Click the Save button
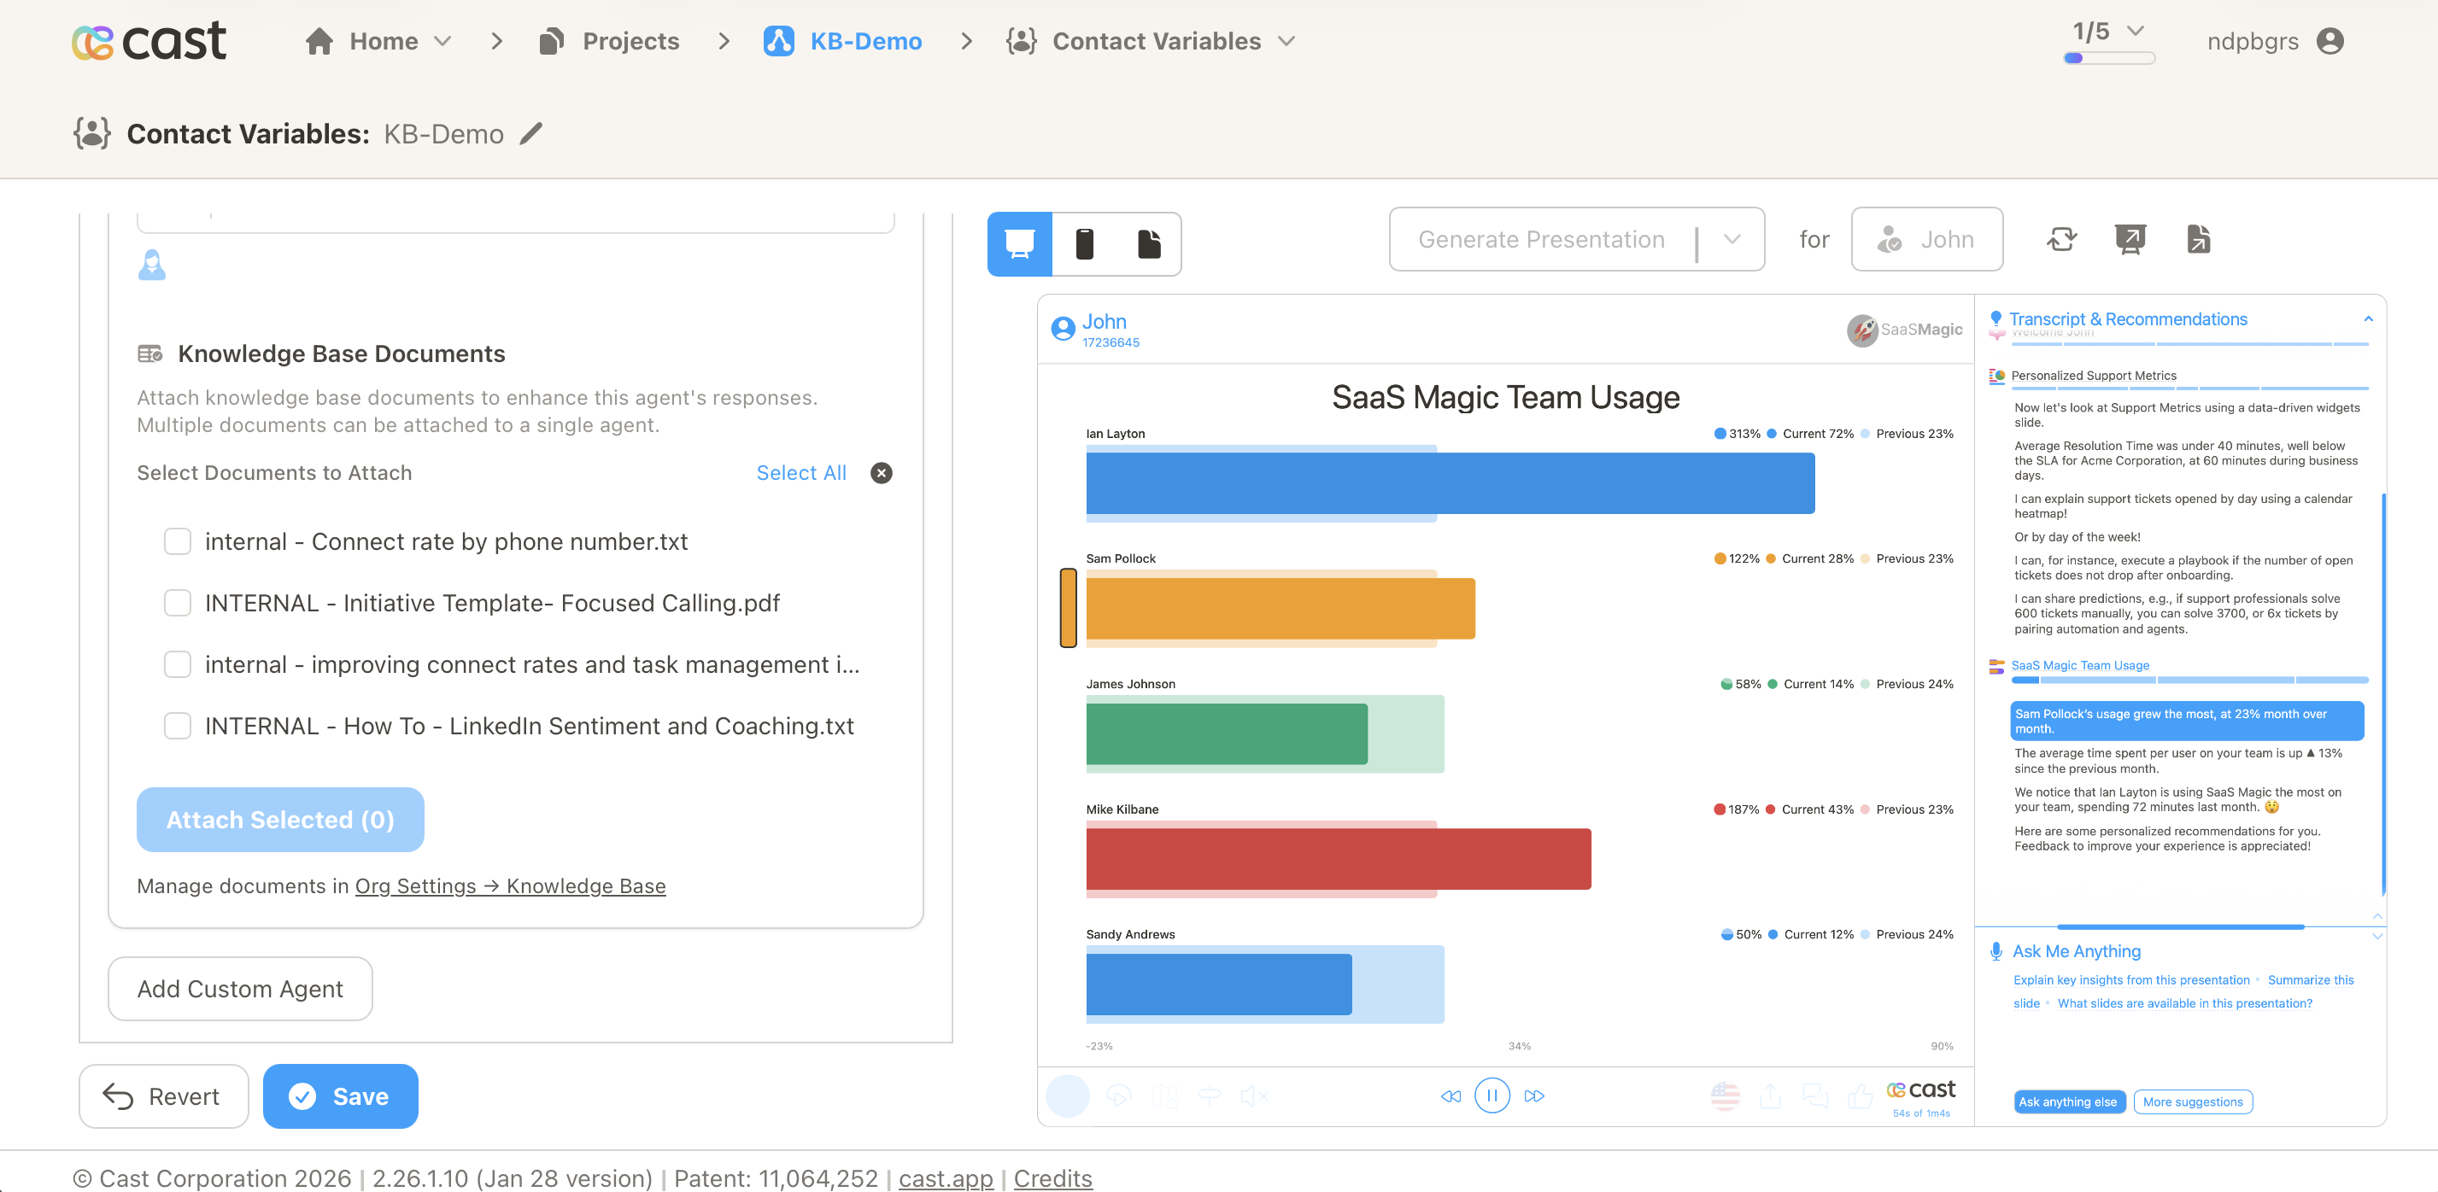This screenshot has height=1192, width=2438. click(x=340, y=1096)
